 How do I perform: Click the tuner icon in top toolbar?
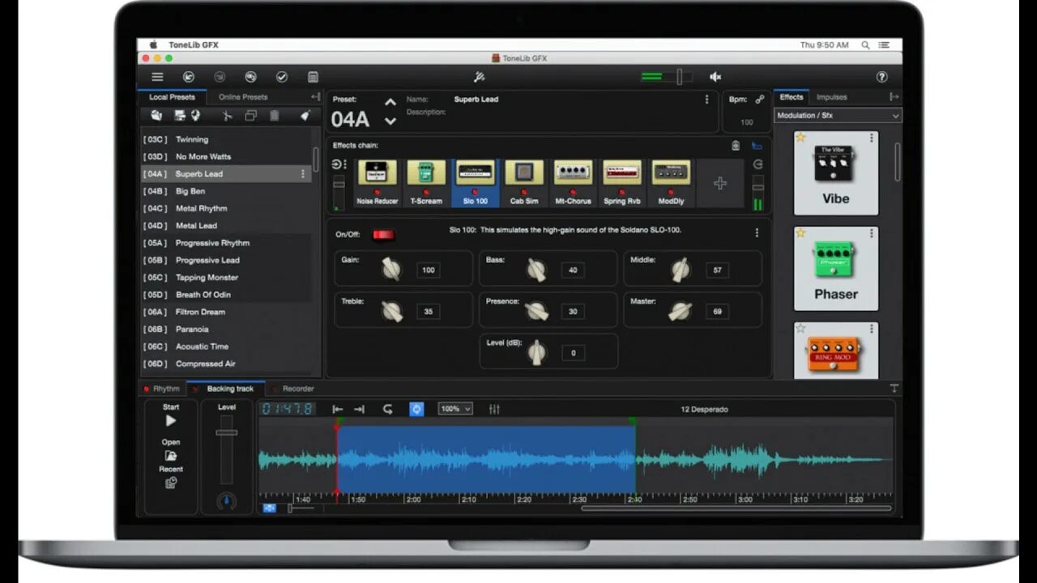pos(479,77)
